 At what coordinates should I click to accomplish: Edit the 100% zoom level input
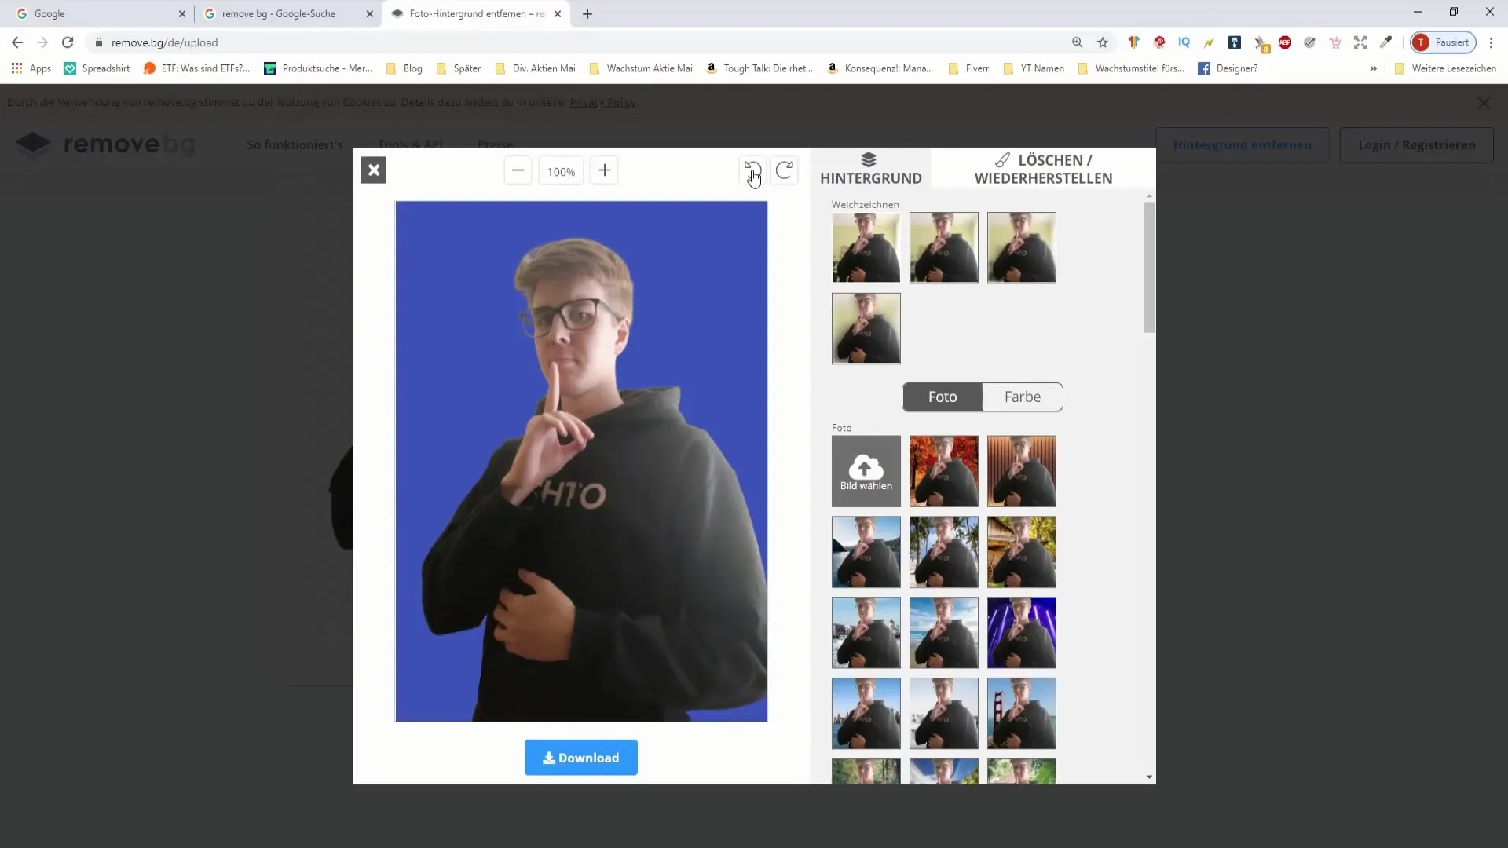pos(560,170)
